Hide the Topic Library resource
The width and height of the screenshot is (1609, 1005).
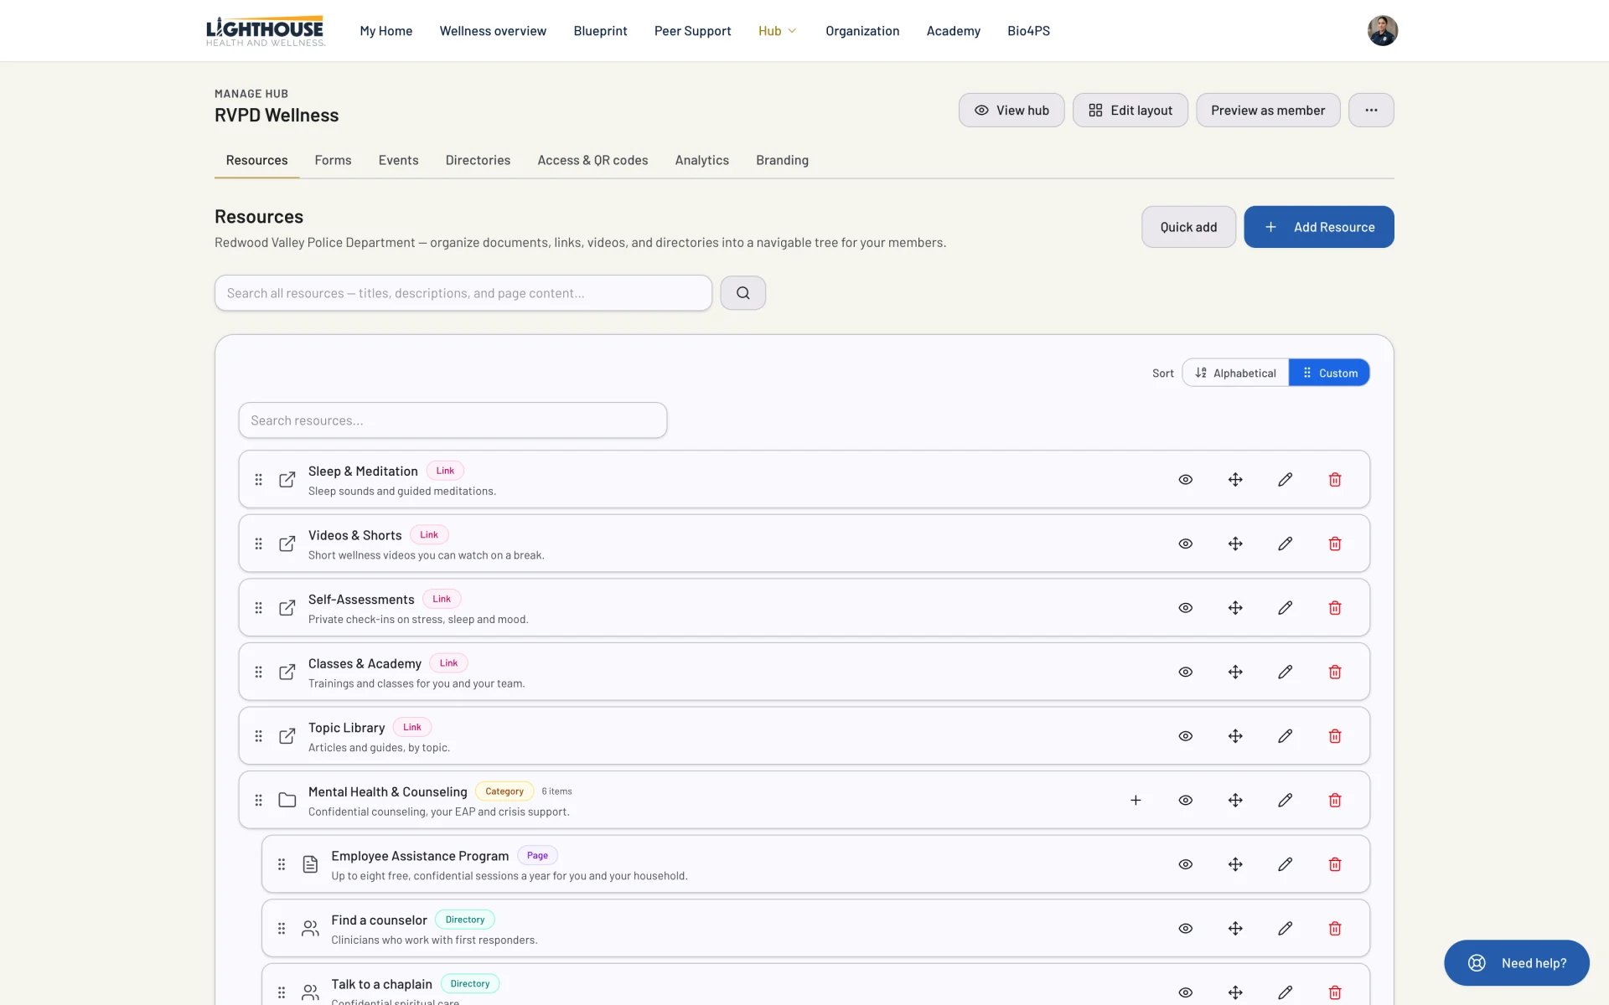coord(1185,736)
